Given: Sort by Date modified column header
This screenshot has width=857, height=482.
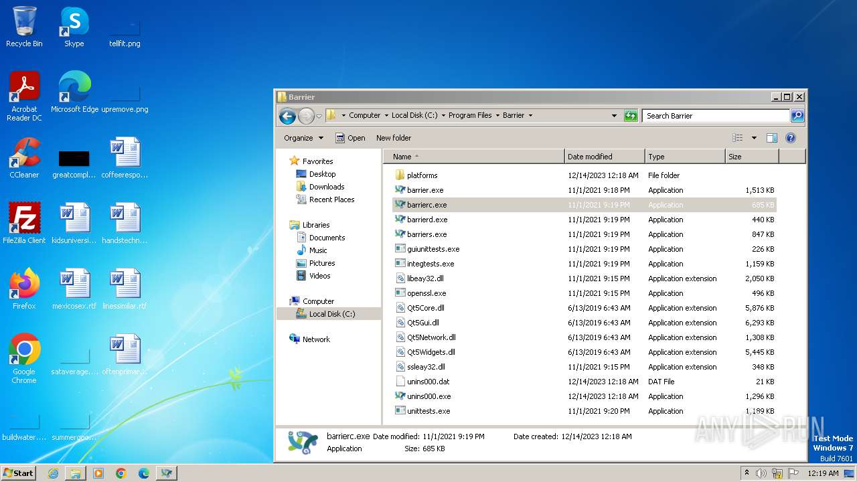Looking at the screenshot, I should click(605, 157).
